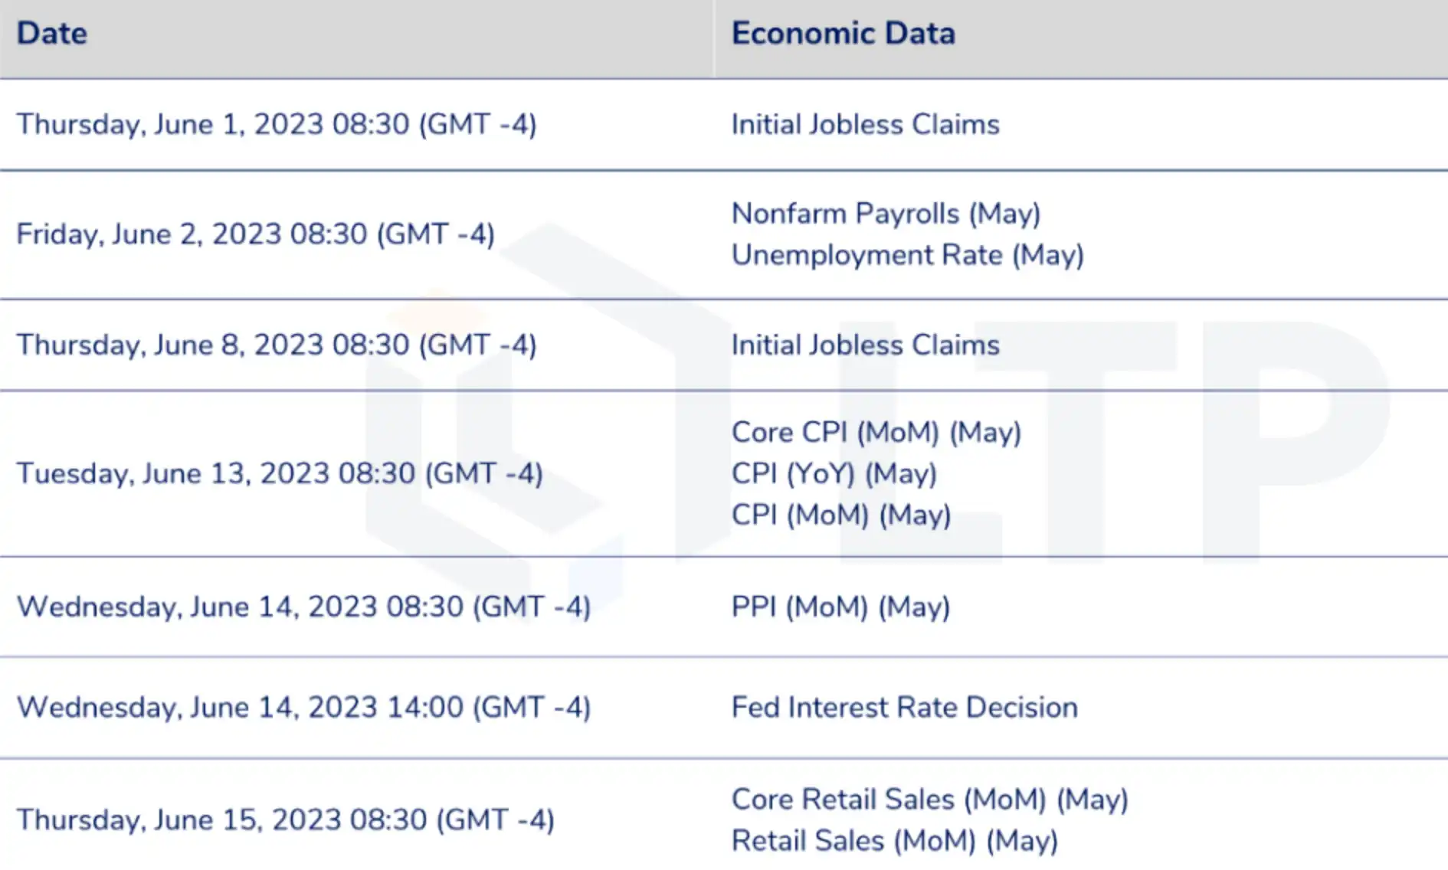The image size is (1448, 870).
Task: Select the Thursday, June 8, 2023 date
Action: [277, 345]
